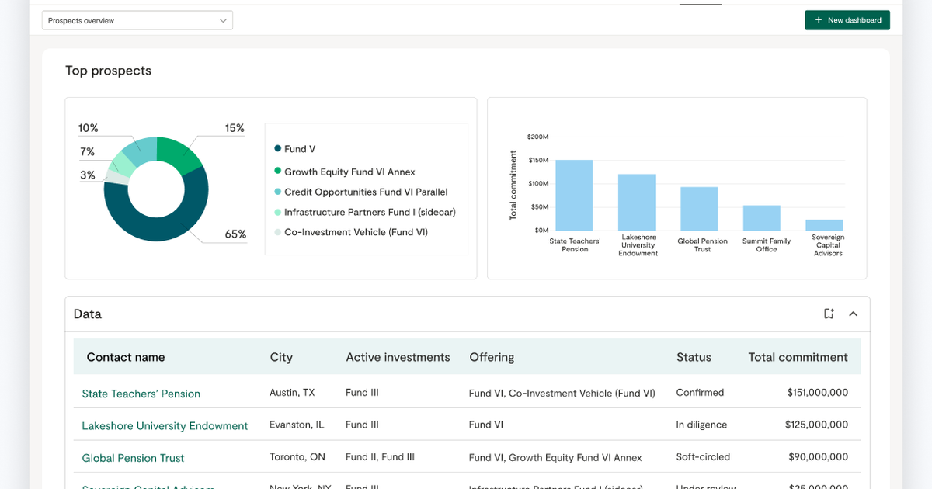Click the Evanston, IL city cell
Viewport: 932px width, 489px height.
coord(297,425)
